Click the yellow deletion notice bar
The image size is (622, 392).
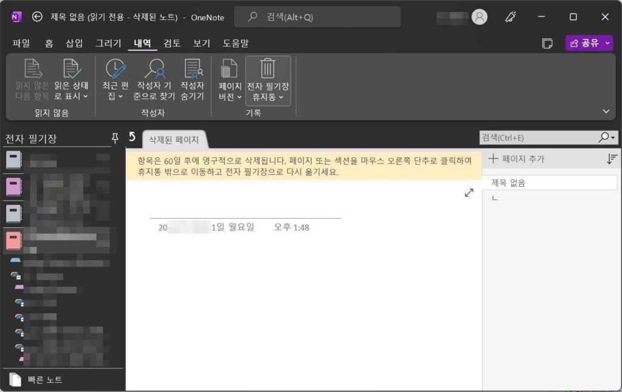coord(304,167)
